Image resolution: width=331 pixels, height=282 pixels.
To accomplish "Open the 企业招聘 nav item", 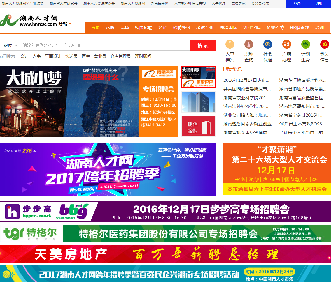I will (x=275, y=28).
